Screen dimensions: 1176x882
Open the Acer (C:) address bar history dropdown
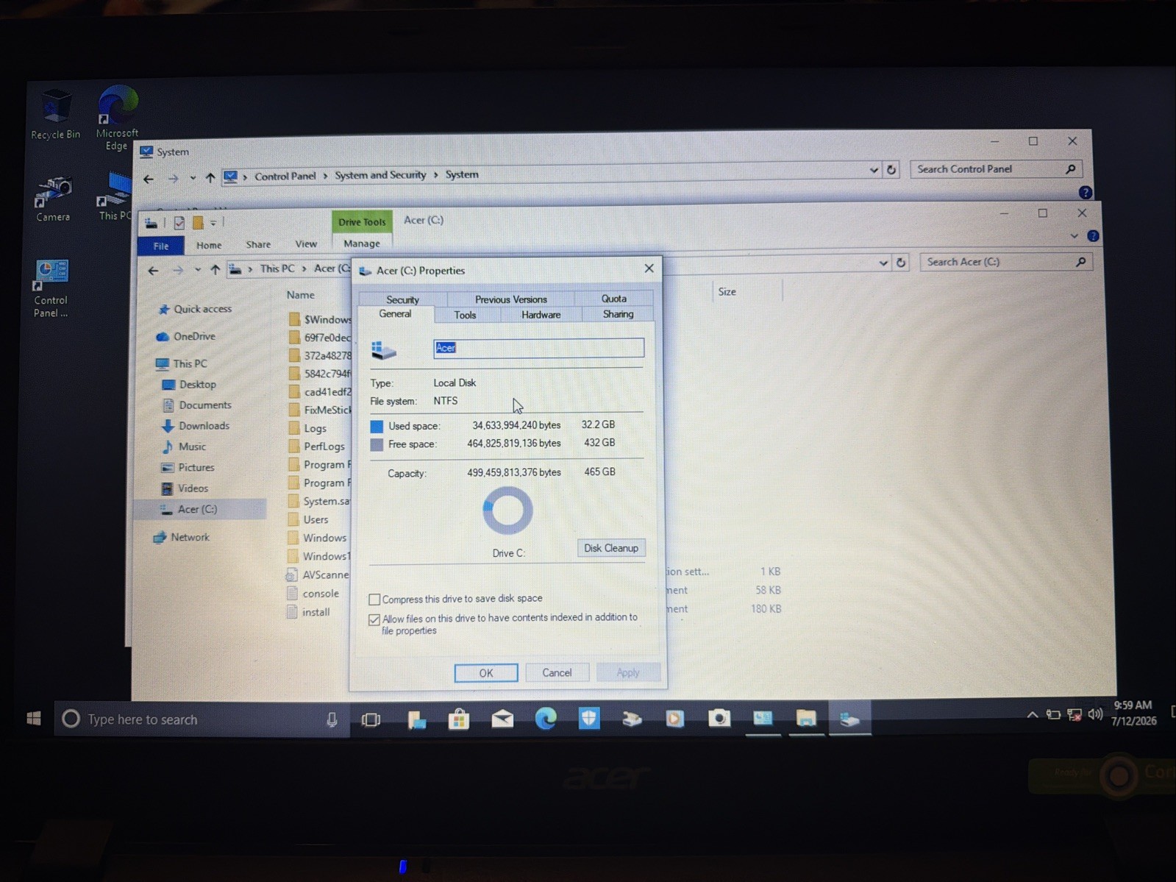tap(883, 263)
